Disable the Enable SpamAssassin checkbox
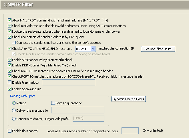The height and width of the screenshot is (138, 189). (10, 89)
